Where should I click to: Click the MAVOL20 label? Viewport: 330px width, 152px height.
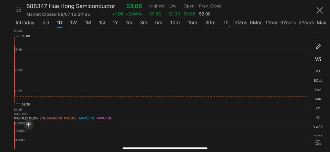tap(104, 118)
